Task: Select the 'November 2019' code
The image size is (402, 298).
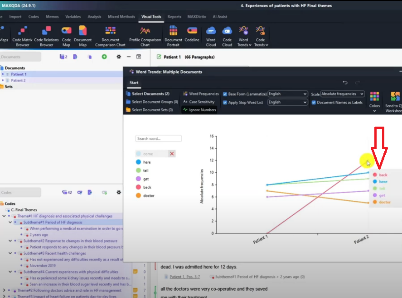Action: coord(43,265)
